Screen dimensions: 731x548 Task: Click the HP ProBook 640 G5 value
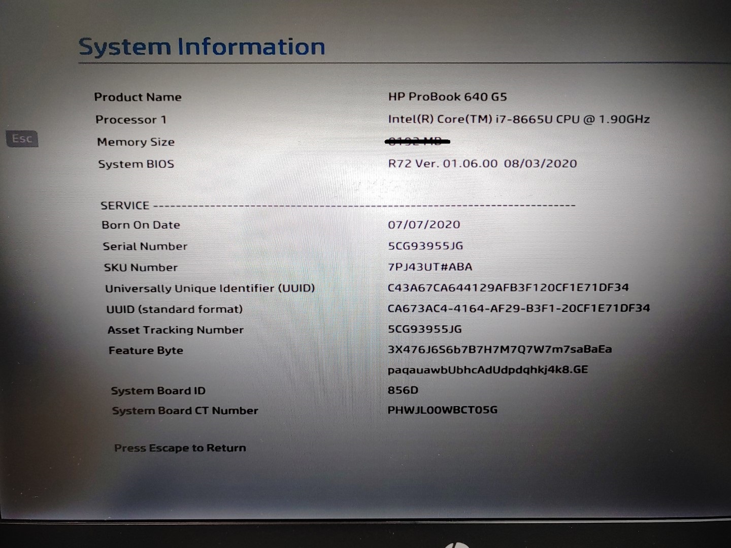[x=448, y=96]
